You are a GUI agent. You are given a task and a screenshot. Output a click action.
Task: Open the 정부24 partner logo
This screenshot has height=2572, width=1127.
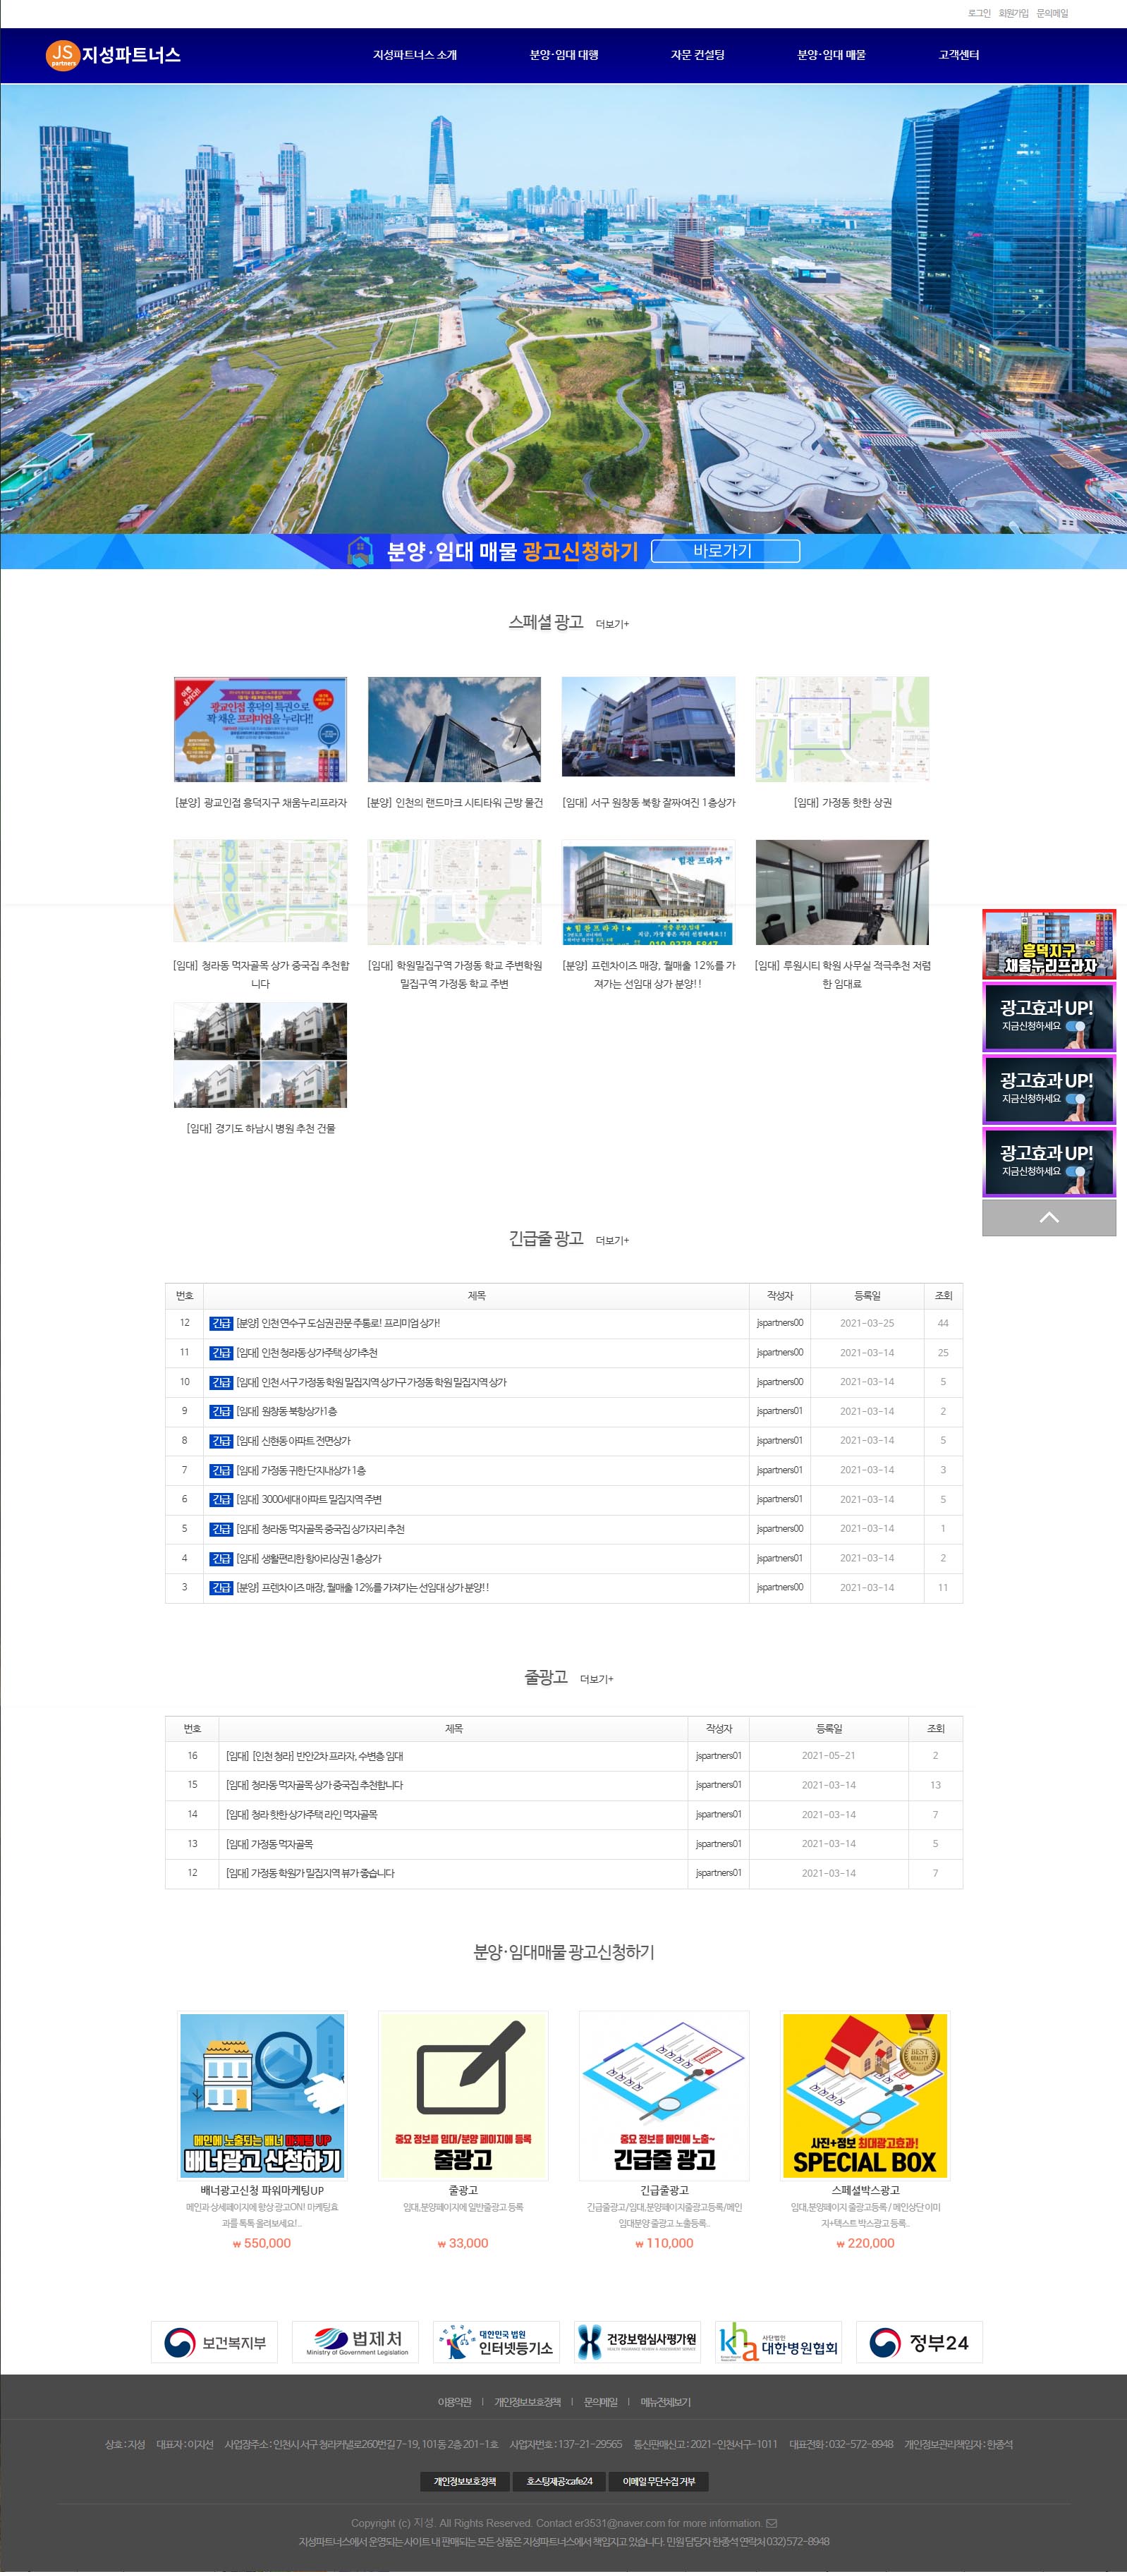[918, 2341]
